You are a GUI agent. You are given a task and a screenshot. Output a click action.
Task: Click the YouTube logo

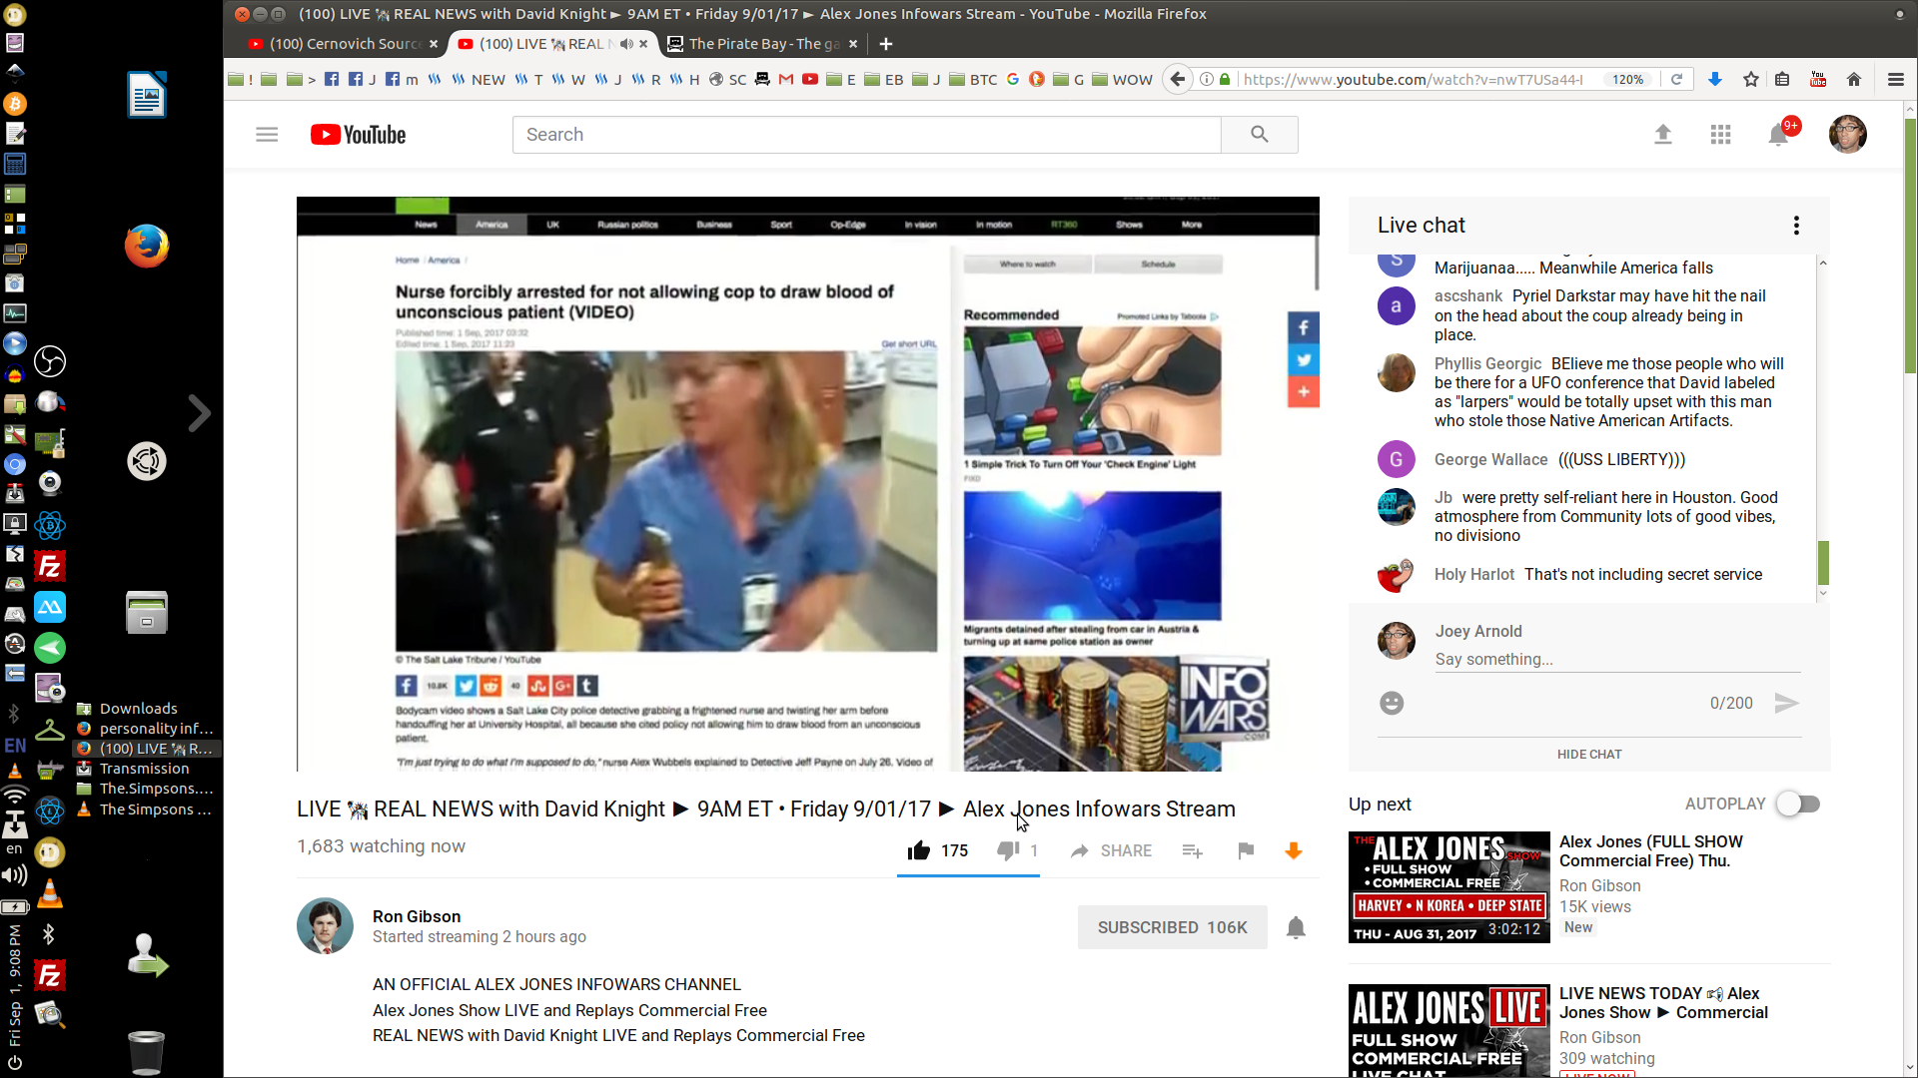358,135
